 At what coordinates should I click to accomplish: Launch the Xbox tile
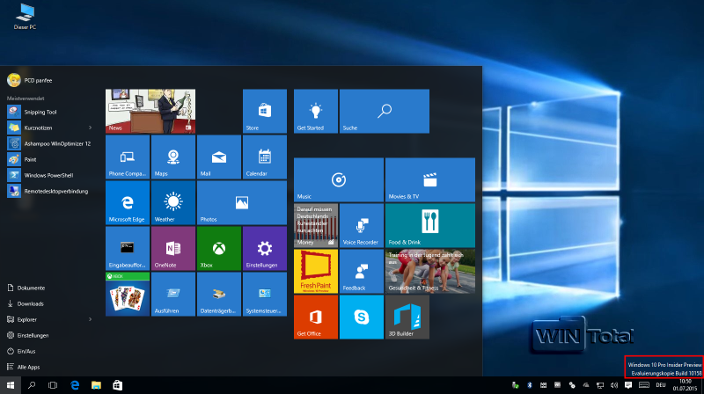(218, 248)
